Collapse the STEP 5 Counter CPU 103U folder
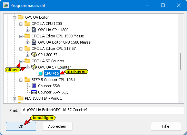This screenshot has width=187, height=135. [x=21, y=80]
